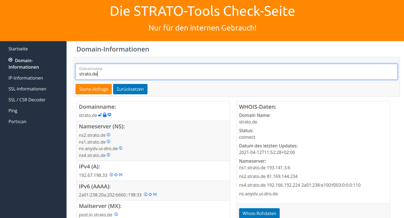Click crosshair ping icon for IPv4 address

tap(116, 175)
